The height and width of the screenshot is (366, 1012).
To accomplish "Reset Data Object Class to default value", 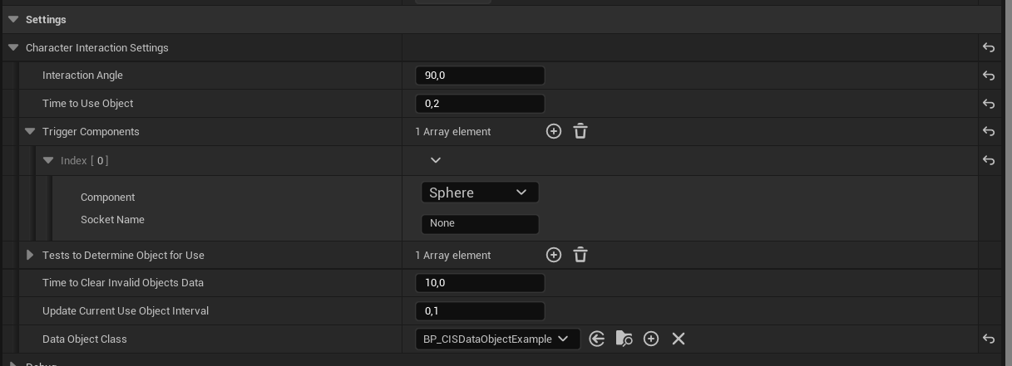I will point(989,339).
